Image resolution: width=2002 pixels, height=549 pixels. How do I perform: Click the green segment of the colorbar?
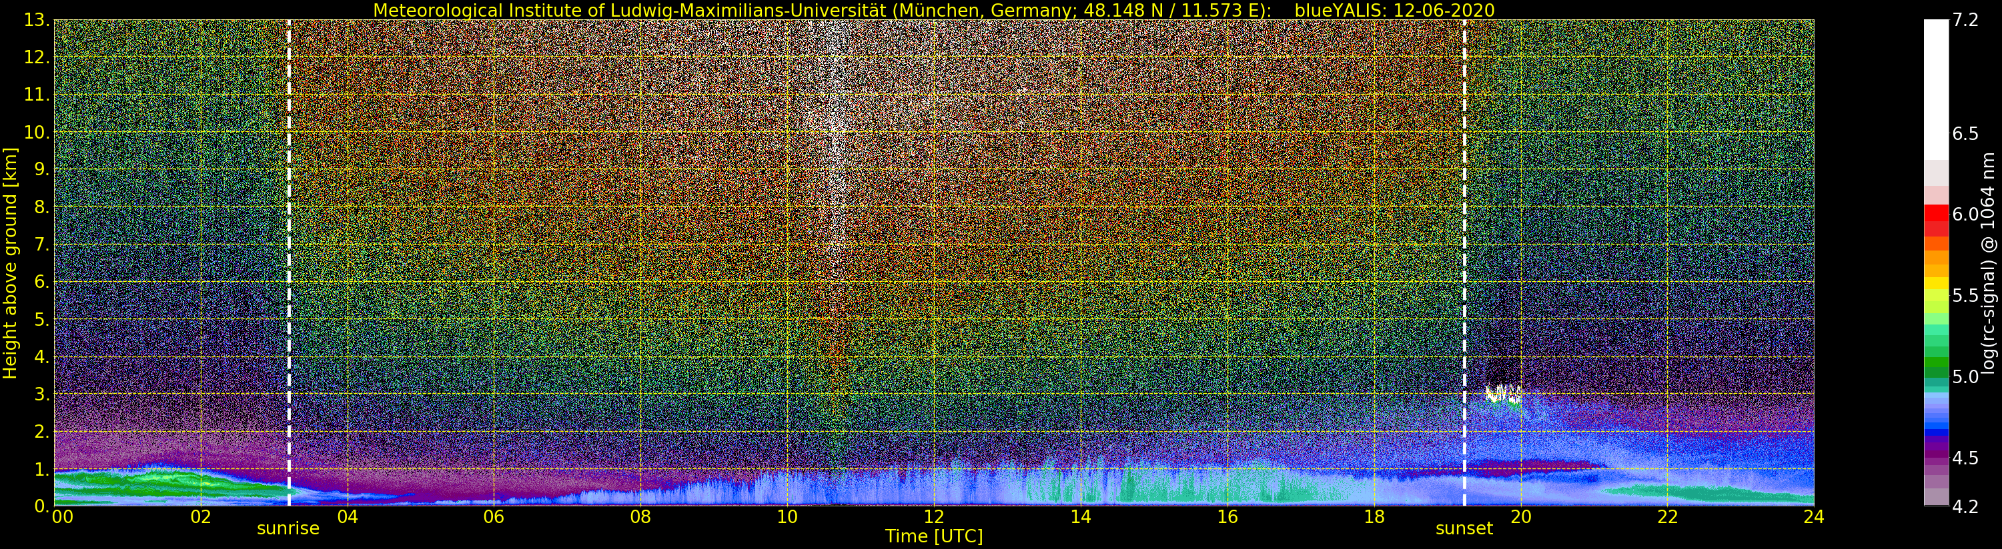tap(1936, 361)
